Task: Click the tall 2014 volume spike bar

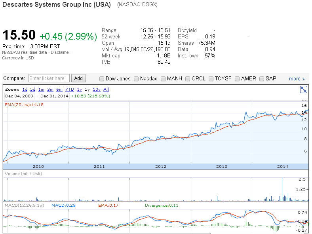Action: click(282, 190)
